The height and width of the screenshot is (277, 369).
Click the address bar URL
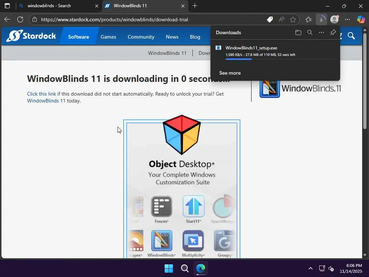[114, 19]
